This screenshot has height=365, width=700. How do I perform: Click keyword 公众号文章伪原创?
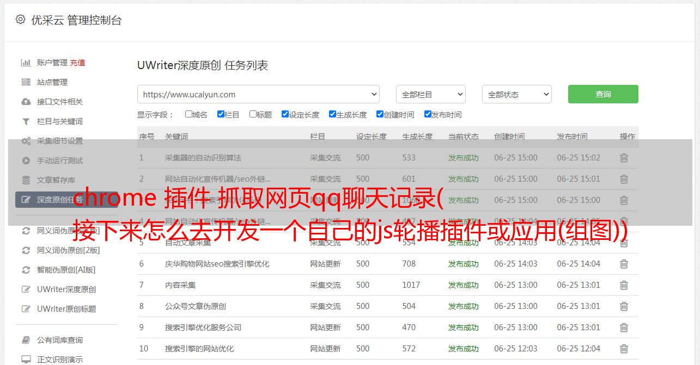(196, 306)
